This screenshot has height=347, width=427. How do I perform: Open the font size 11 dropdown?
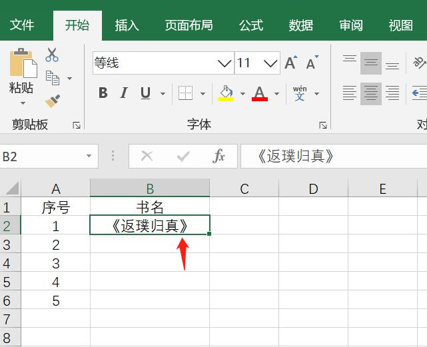(x=270, y=63)
